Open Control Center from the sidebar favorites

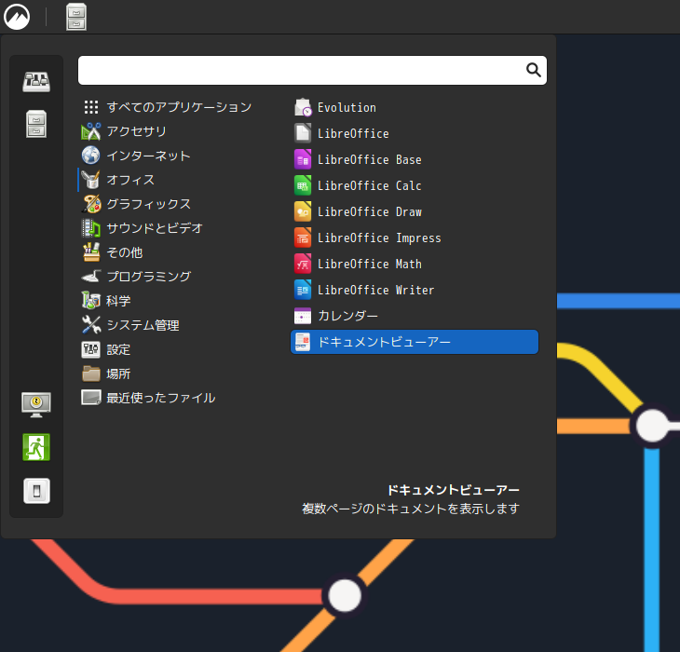coord(36,82)
